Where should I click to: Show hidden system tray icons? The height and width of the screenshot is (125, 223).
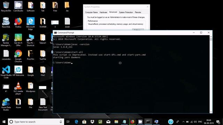click(183, 122)
